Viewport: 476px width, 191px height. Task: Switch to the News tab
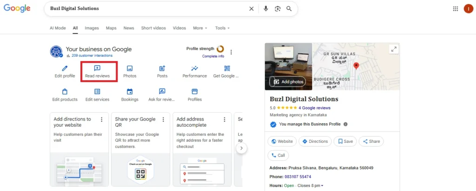point(129,28)
